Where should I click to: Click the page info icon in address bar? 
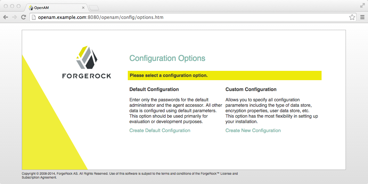pyautogui.click(x=34, y=17)
